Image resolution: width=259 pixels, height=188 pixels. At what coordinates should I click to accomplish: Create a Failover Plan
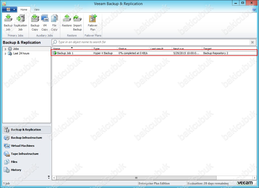tap(93, 23)
